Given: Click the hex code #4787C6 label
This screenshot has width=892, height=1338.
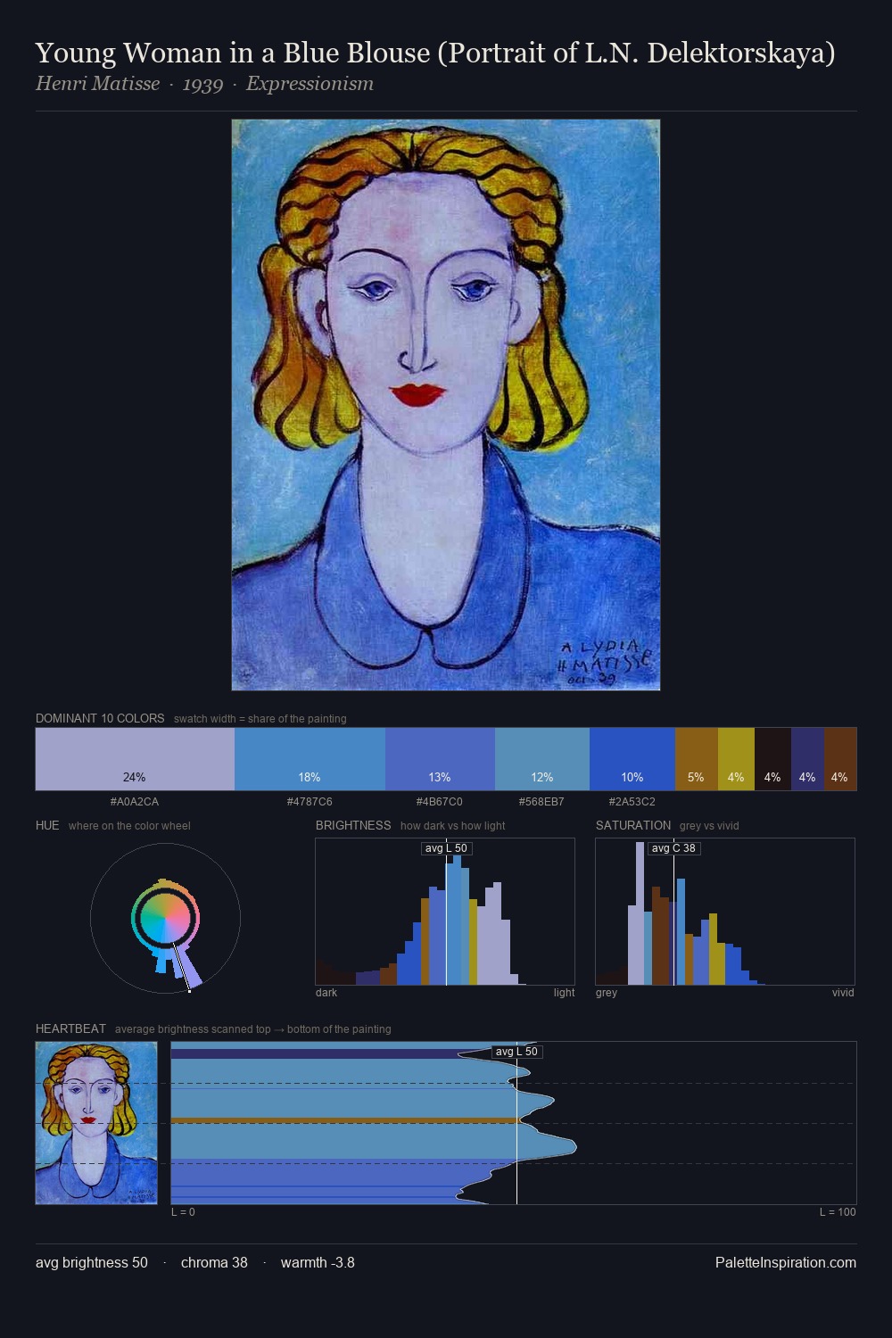Looking at the screenshot, I should 310,802.
